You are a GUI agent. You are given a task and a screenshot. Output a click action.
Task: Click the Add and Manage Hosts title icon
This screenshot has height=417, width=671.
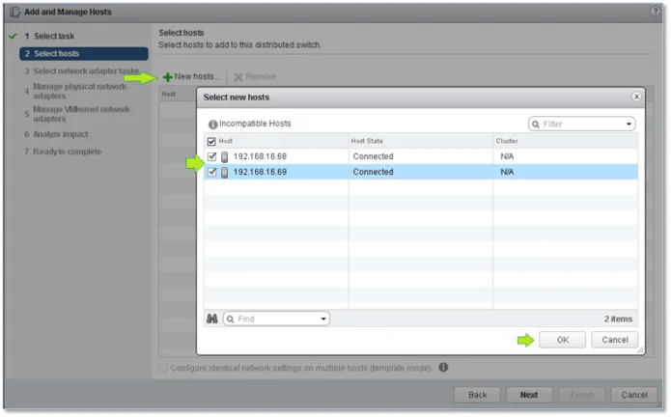coord(15,12)
